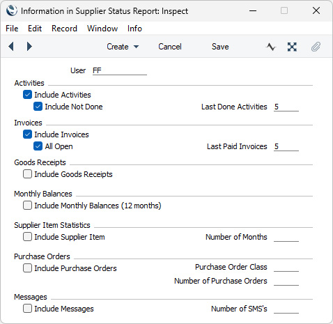Click the Cancel button
Viewport: 333px width, 324px height.
click(170, 47)
